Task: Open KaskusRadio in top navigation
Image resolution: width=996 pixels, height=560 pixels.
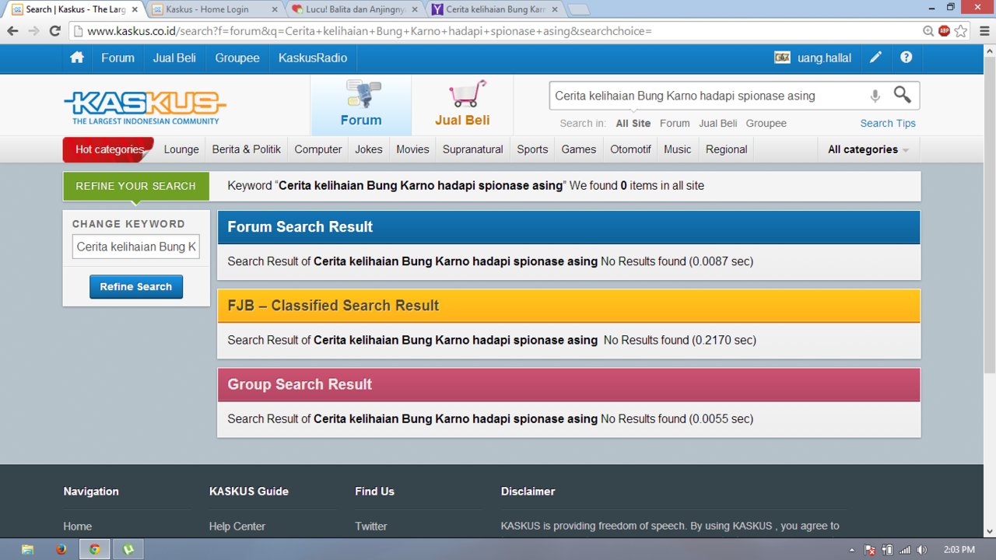Action: (313, 58)
